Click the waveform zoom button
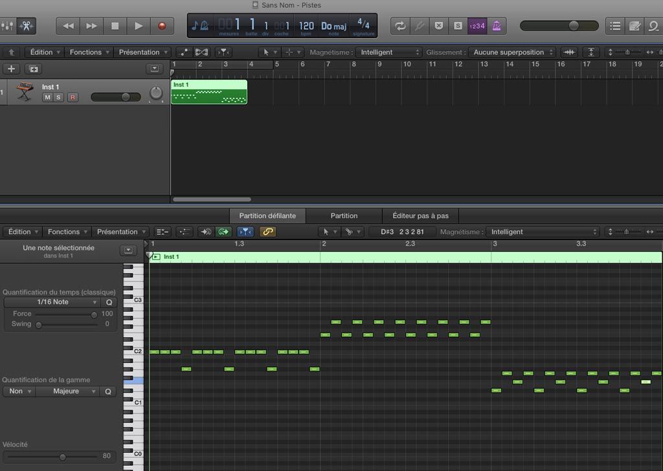 [x=569, y=52]
